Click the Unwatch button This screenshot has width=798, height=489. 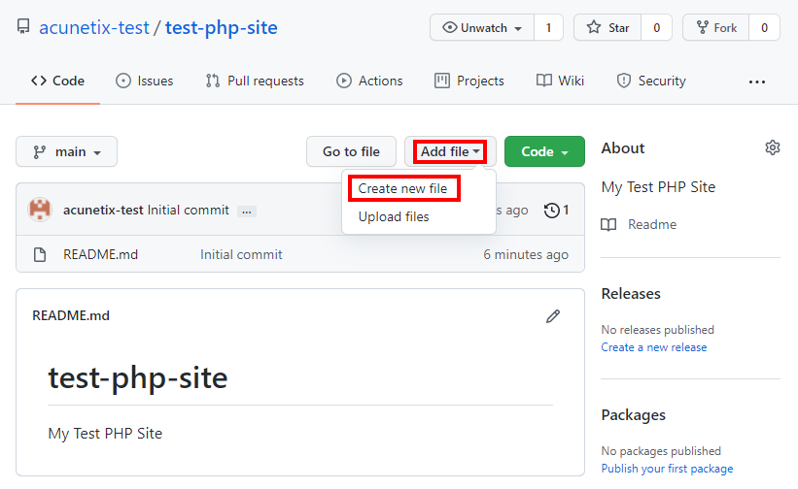coord(482,27)
